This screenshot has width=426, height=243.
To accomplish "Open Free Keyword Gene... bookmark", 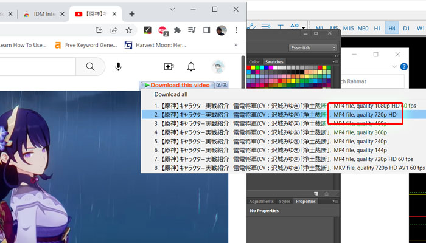I will pyautogui.click(x=86, y=45).
